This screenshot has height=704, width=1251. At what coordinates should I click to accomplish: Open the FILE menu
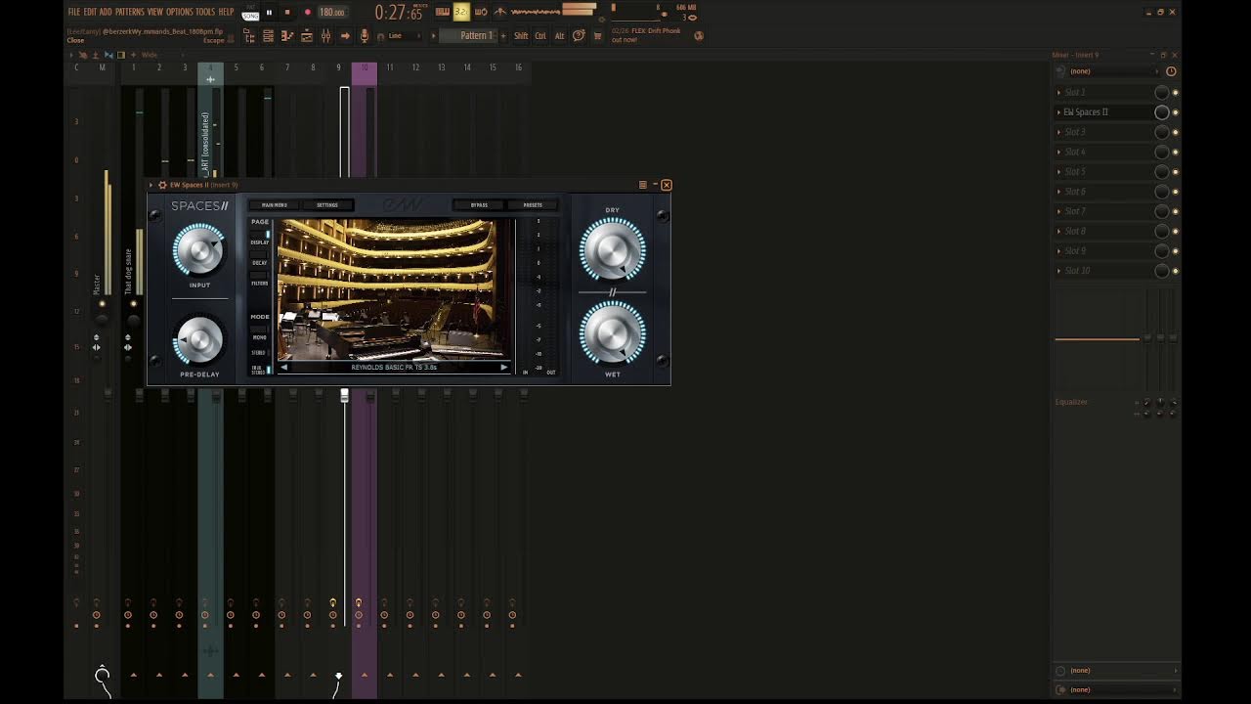[x=74, y=12]
